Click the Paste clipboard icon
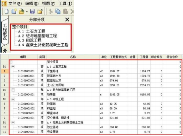Viewport: 183px width, 136px height. tap(65, 11)
